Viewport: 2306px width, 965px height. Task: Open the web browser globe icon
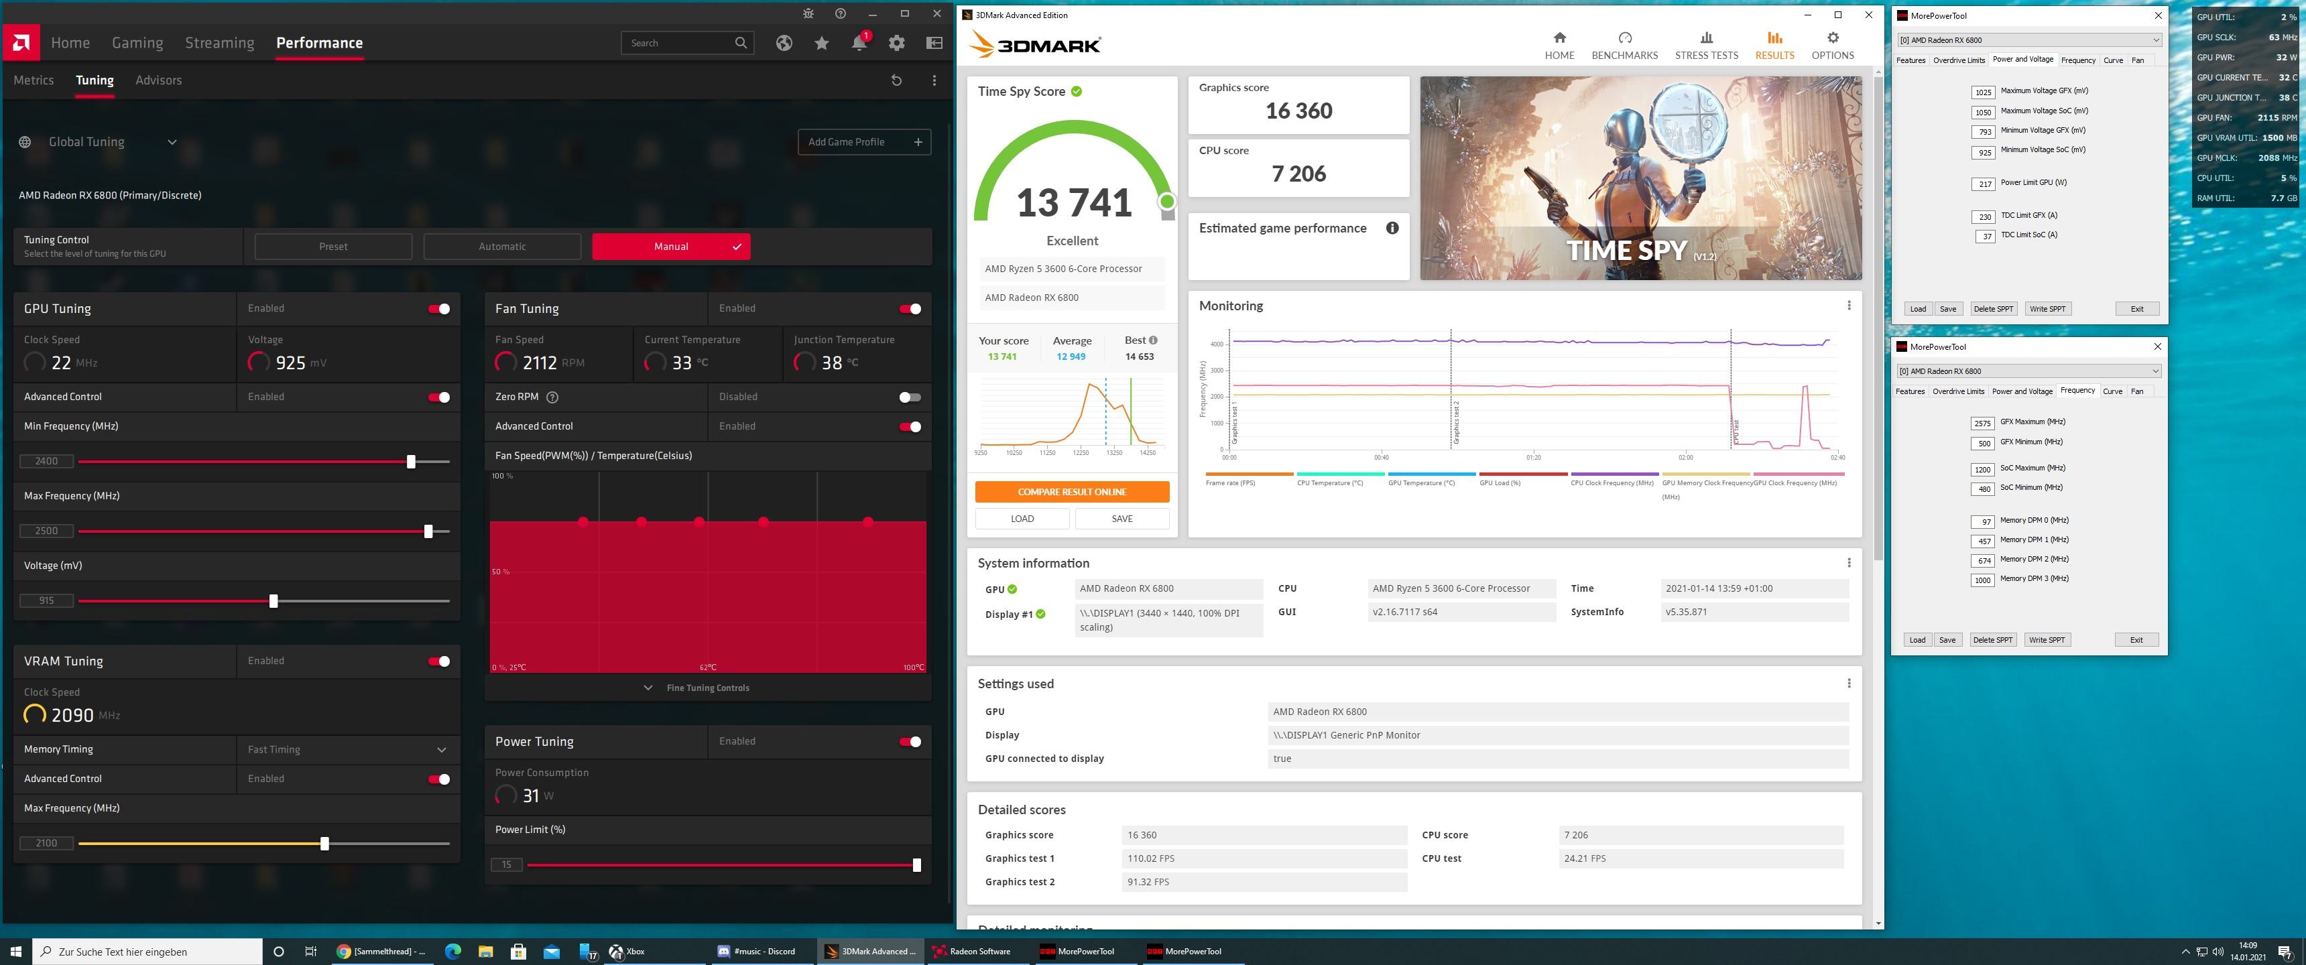784,43
